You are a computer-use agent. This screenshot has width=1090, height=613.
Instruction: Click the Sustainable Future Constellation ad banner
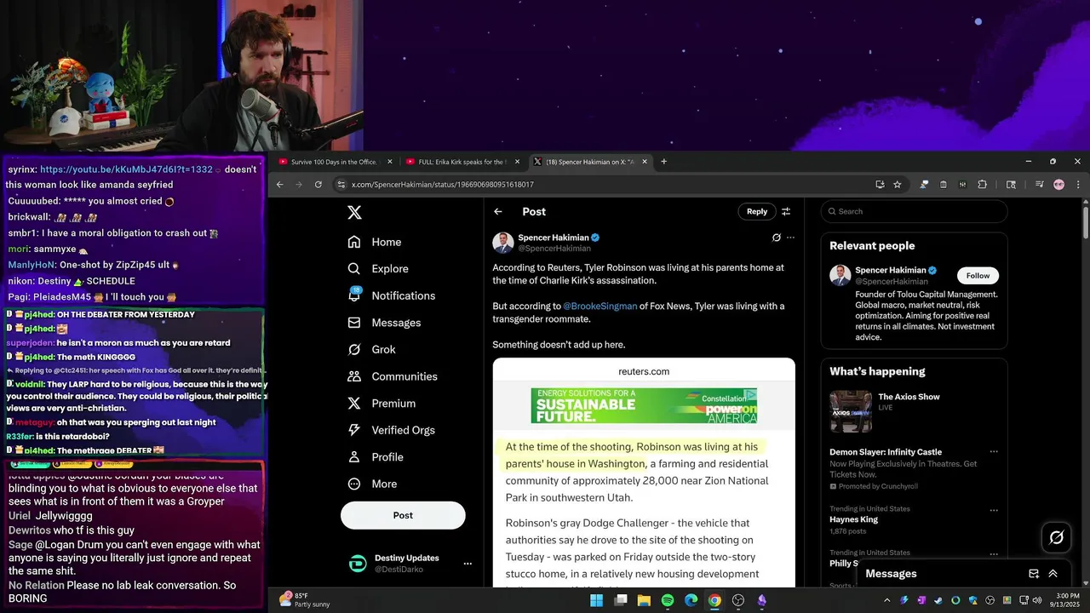pos(644,406)
